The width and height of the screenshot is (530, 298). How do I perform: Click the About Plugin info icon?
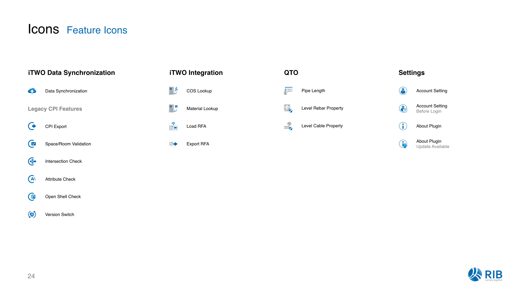point(403,126)
